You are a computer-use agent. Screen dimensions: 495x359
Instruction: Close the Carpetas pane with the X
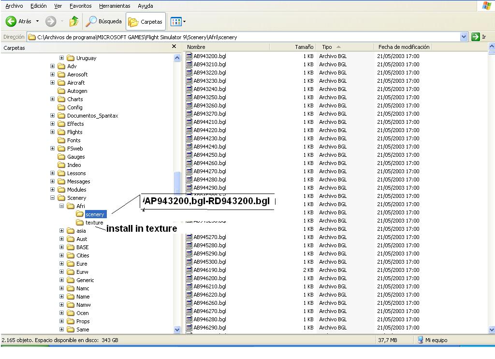point(174,46)
